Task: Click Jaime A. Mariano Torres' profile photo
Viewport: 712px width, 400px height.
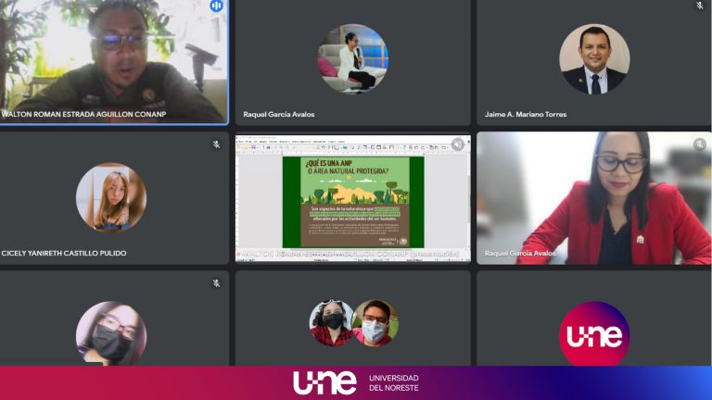Action: click(594, 59)
